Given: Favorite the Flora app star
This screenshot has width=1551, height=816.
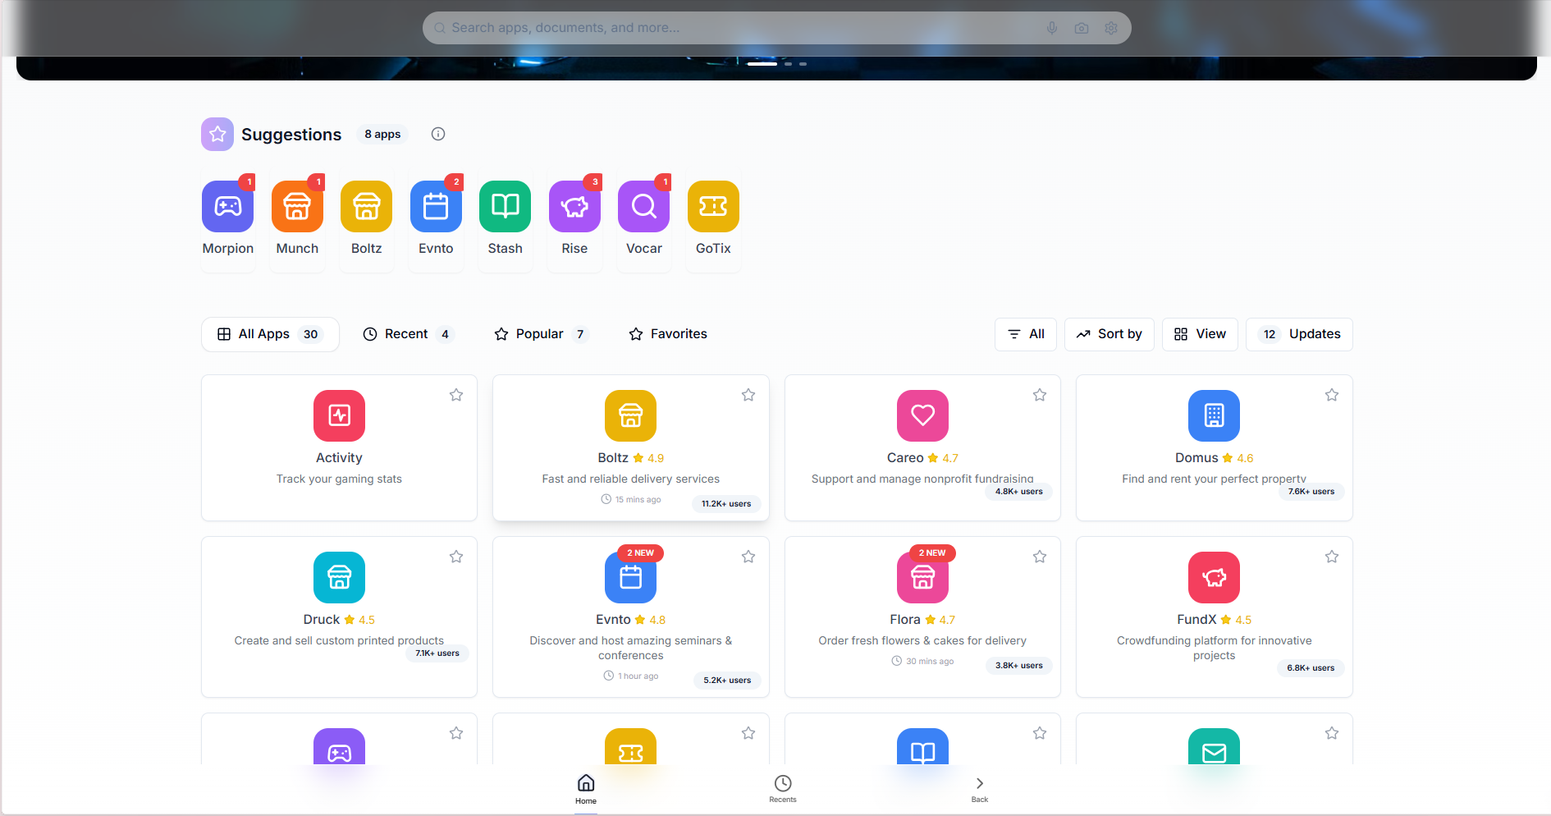Looking at the screenshot, I should [1040, 557].
